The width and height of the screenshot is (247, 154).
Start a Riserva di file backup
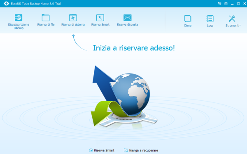(46, 20)
